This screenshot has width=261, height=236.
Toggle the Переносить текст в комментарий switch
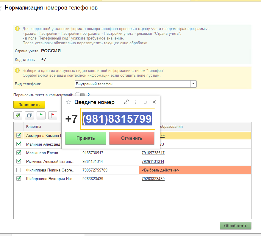pos(80,95)
